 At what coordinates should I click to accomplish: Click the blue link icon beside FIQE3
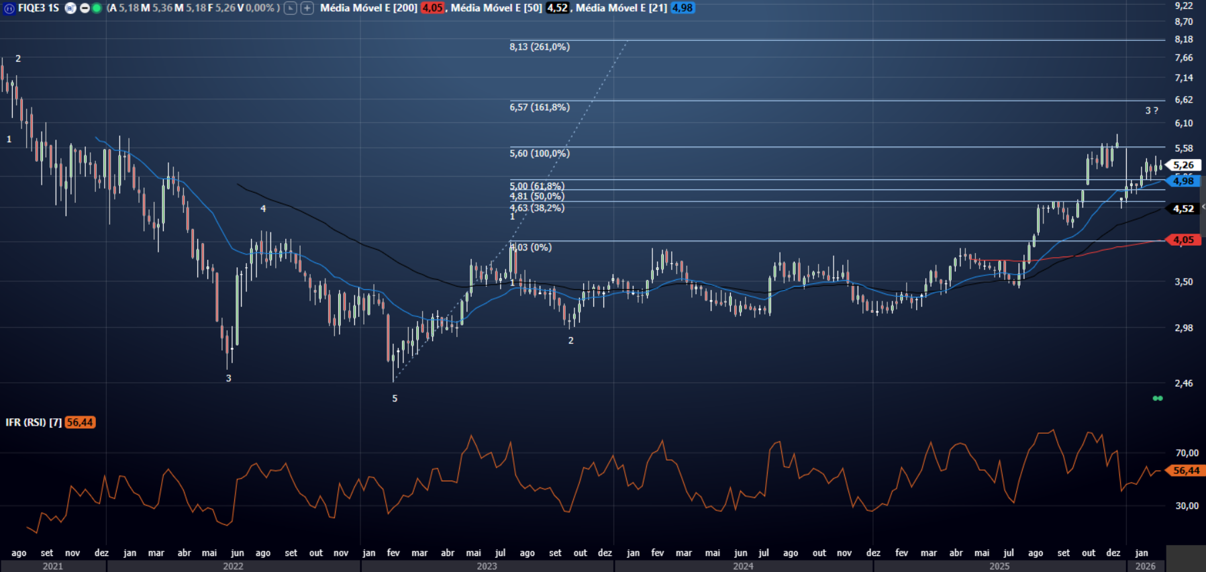point(9,8)
